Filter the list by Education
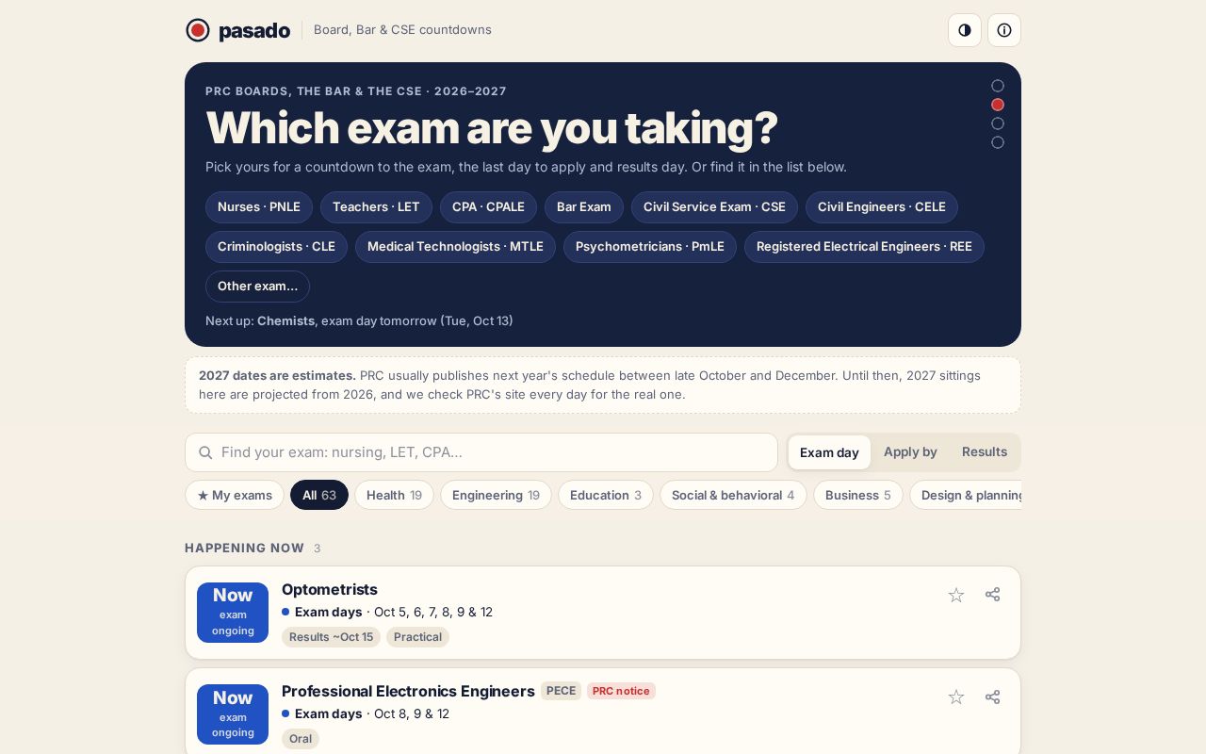 pos(606,495)
